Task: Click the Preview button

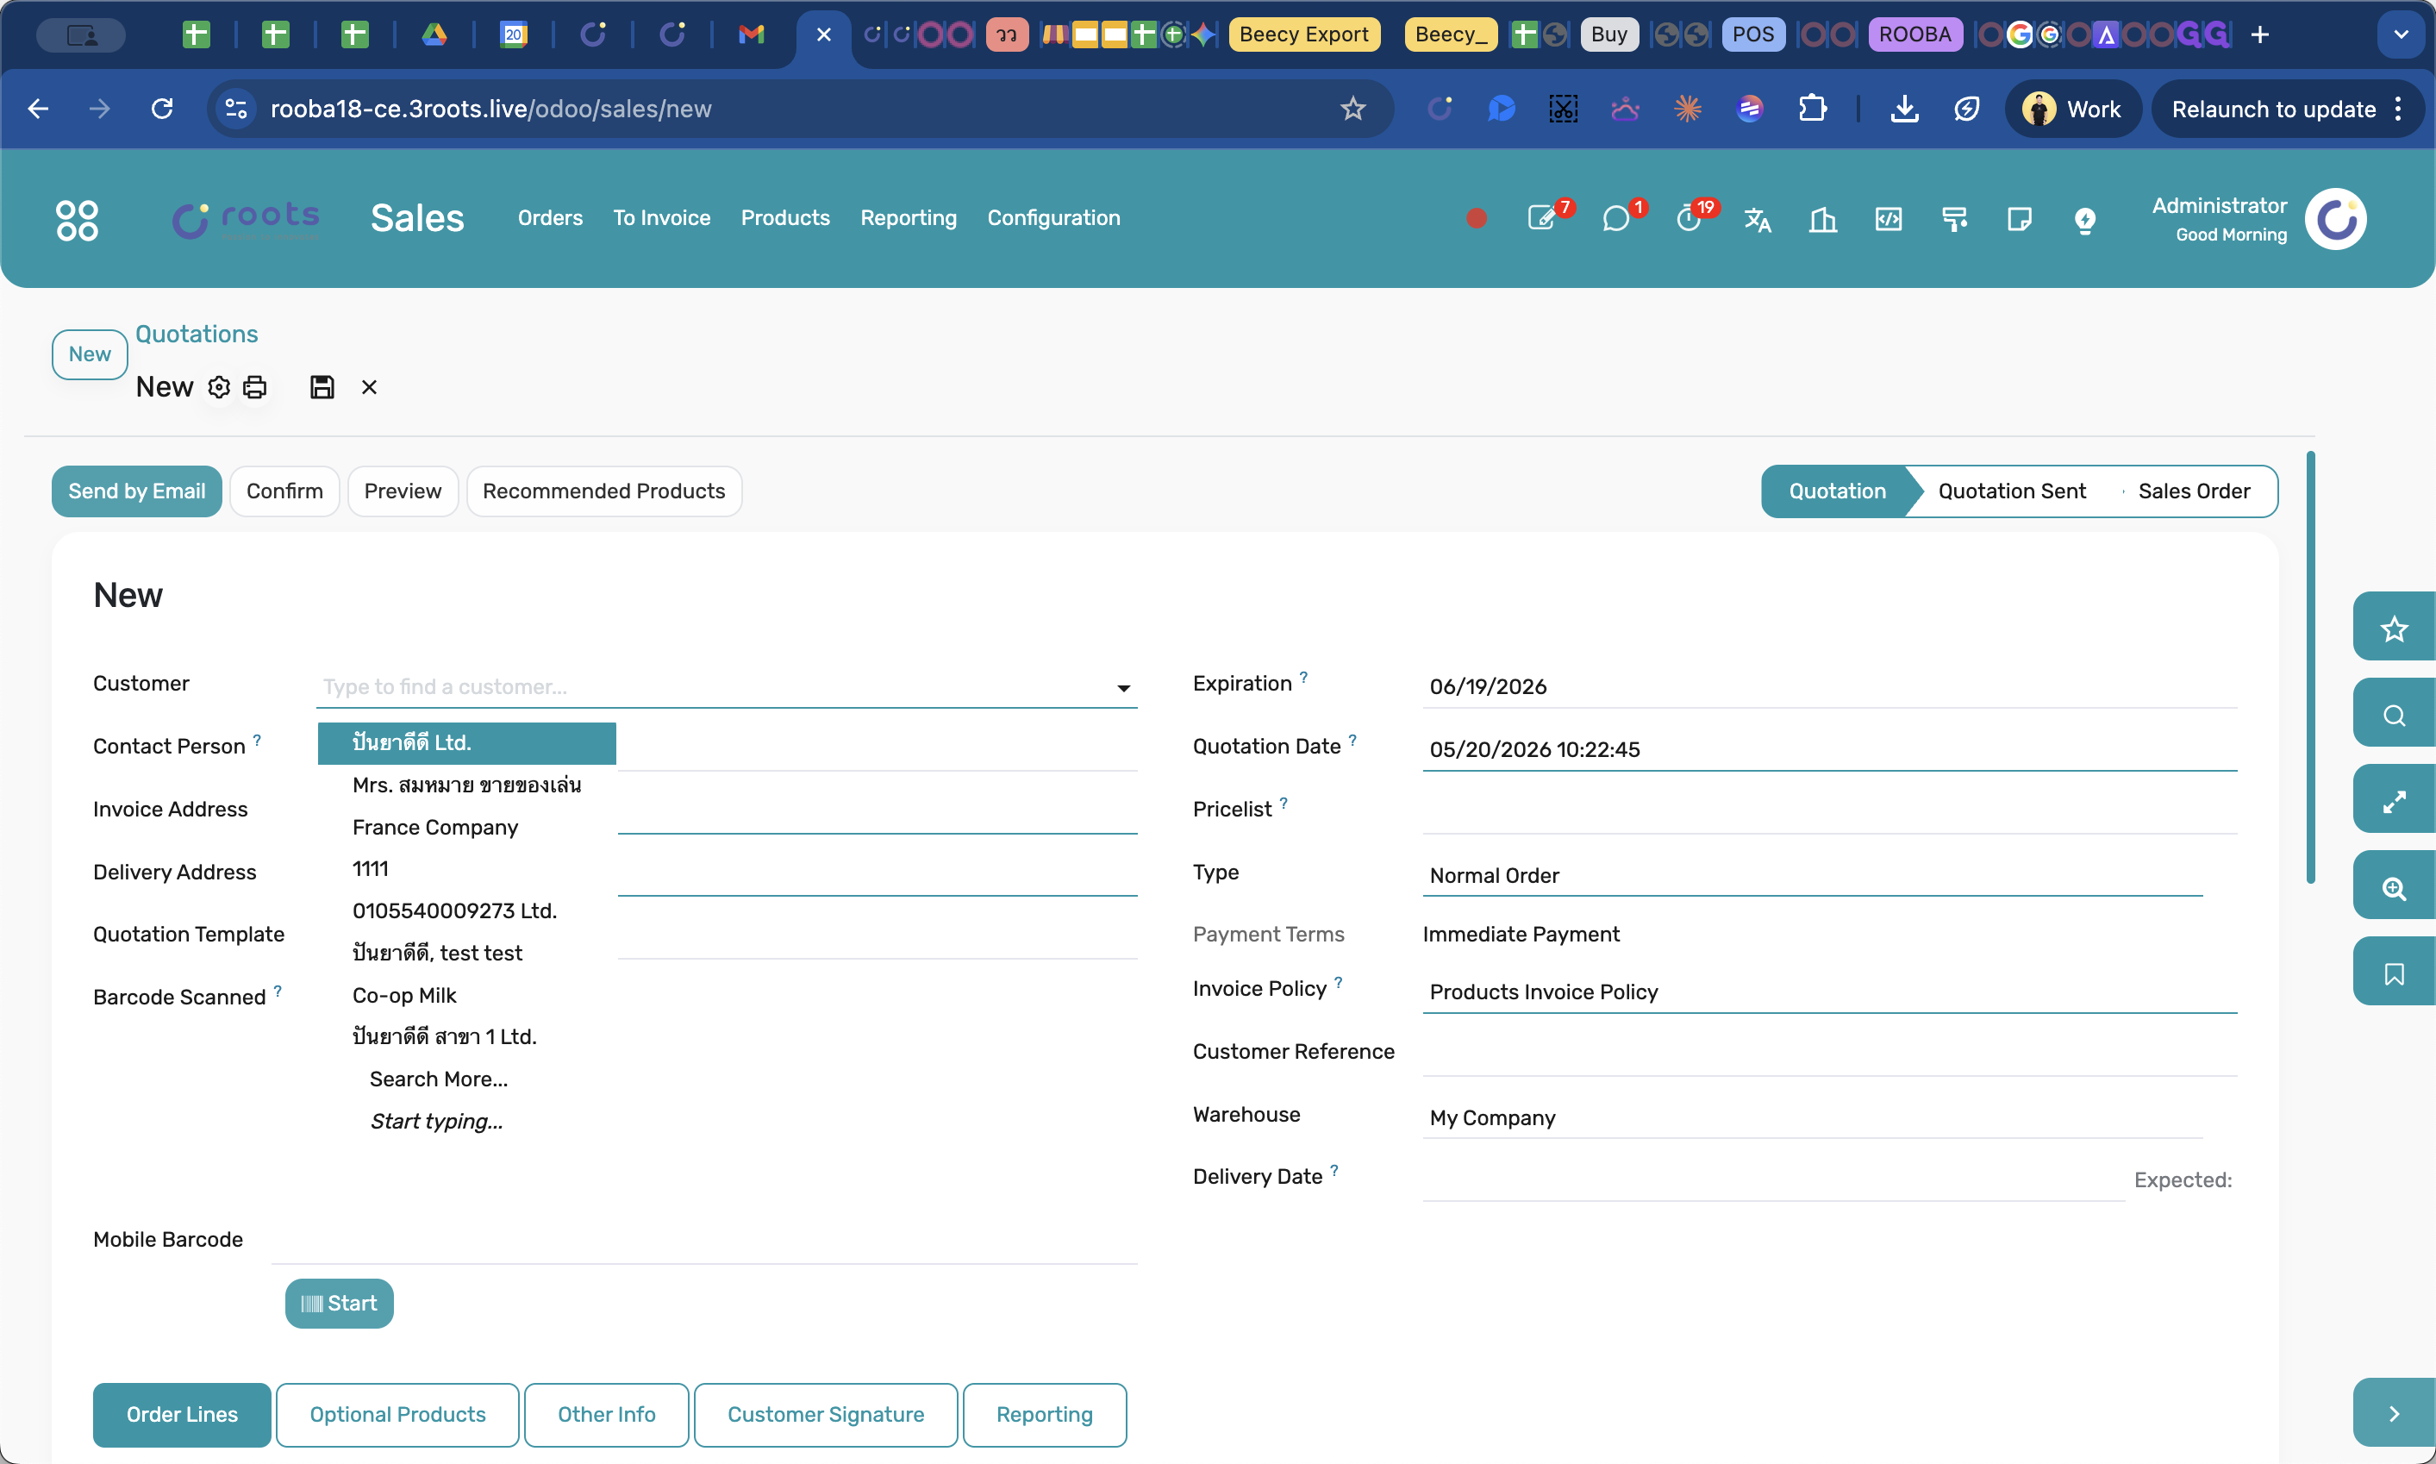Action: 403,491
